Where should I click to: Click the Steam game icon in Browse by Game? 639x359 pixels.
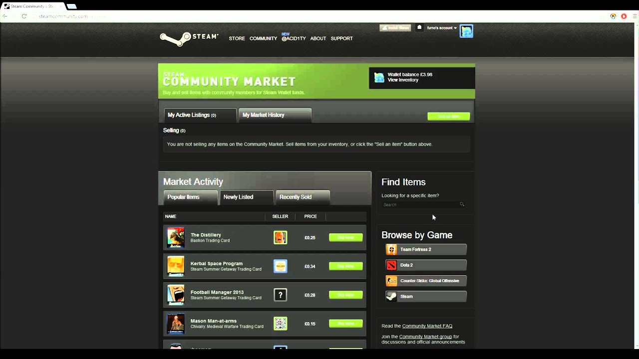click(391, 296)
